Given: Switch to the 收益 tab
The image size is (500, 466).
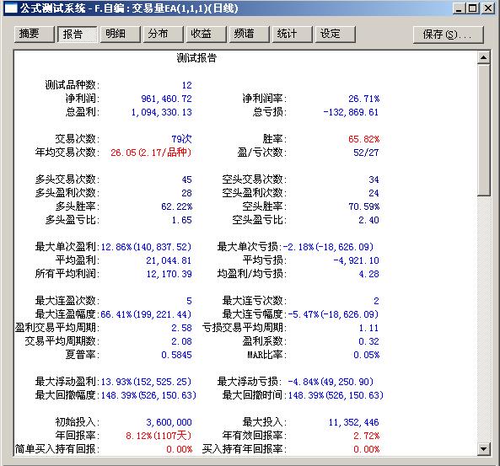Looking at the screenshot, I should [207, 34].
